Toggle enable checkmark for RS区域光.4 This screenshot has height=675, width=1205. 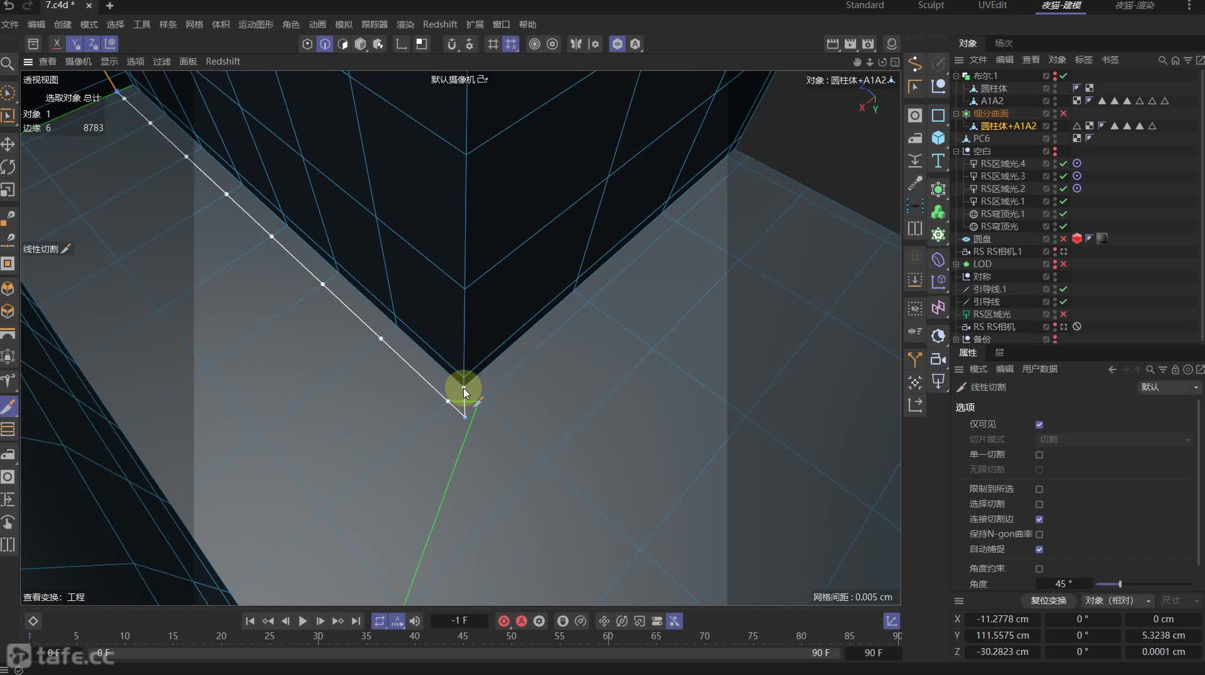click(x=1064, y=164)
